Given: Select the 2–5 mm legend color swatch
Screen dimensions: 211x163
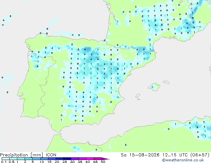Looking at the screenshot, I should coord(29,159).
